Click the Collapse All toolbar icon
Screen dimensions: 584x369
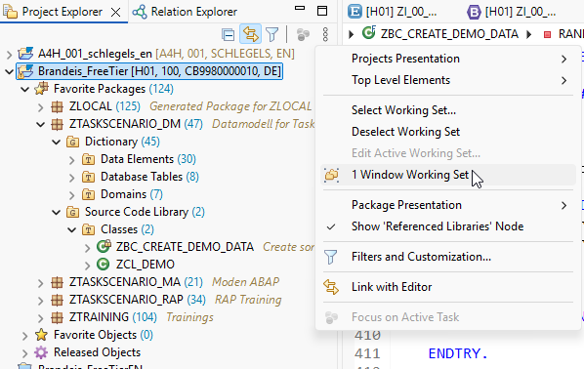pyautogui.click(x=228, y=34)
